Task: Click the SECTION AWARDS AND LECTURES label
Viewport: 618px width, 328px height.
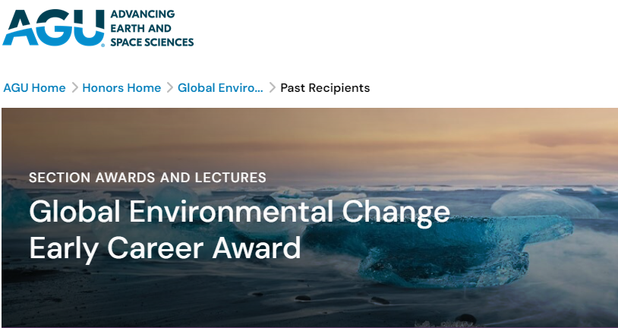Action: pos(147,178)
